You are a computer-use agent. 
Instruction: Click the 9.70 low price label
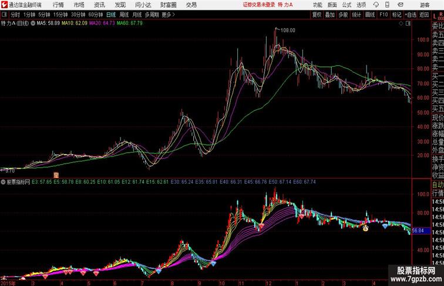point(10,171)
